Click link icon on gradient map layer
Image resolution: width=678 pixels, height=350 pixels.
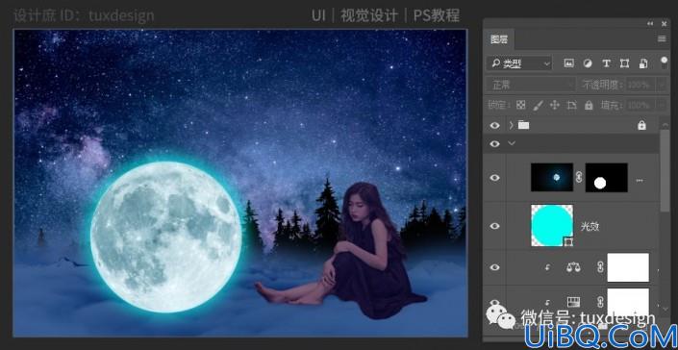tap(600, 302)
